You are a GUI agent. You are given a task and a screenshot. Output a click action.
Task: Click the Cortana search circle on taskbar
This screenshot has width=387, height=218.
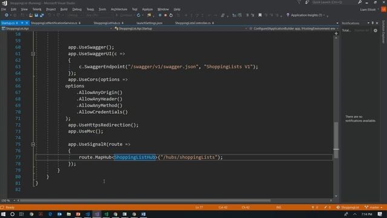click(x=12, y=214)
